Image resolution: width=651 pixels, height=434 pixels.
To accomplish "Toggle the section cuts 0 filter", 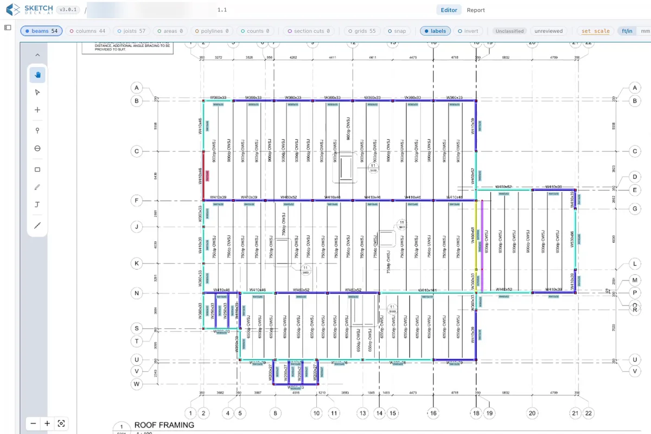I will (309, 31).
